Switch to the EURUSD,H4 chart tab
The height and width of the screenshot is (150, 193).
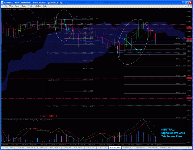tap(153, 148)
